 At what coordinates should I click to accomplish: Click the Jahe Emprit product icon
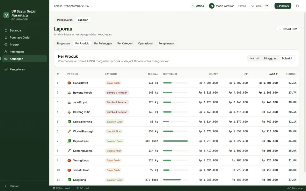pos(69,102)
